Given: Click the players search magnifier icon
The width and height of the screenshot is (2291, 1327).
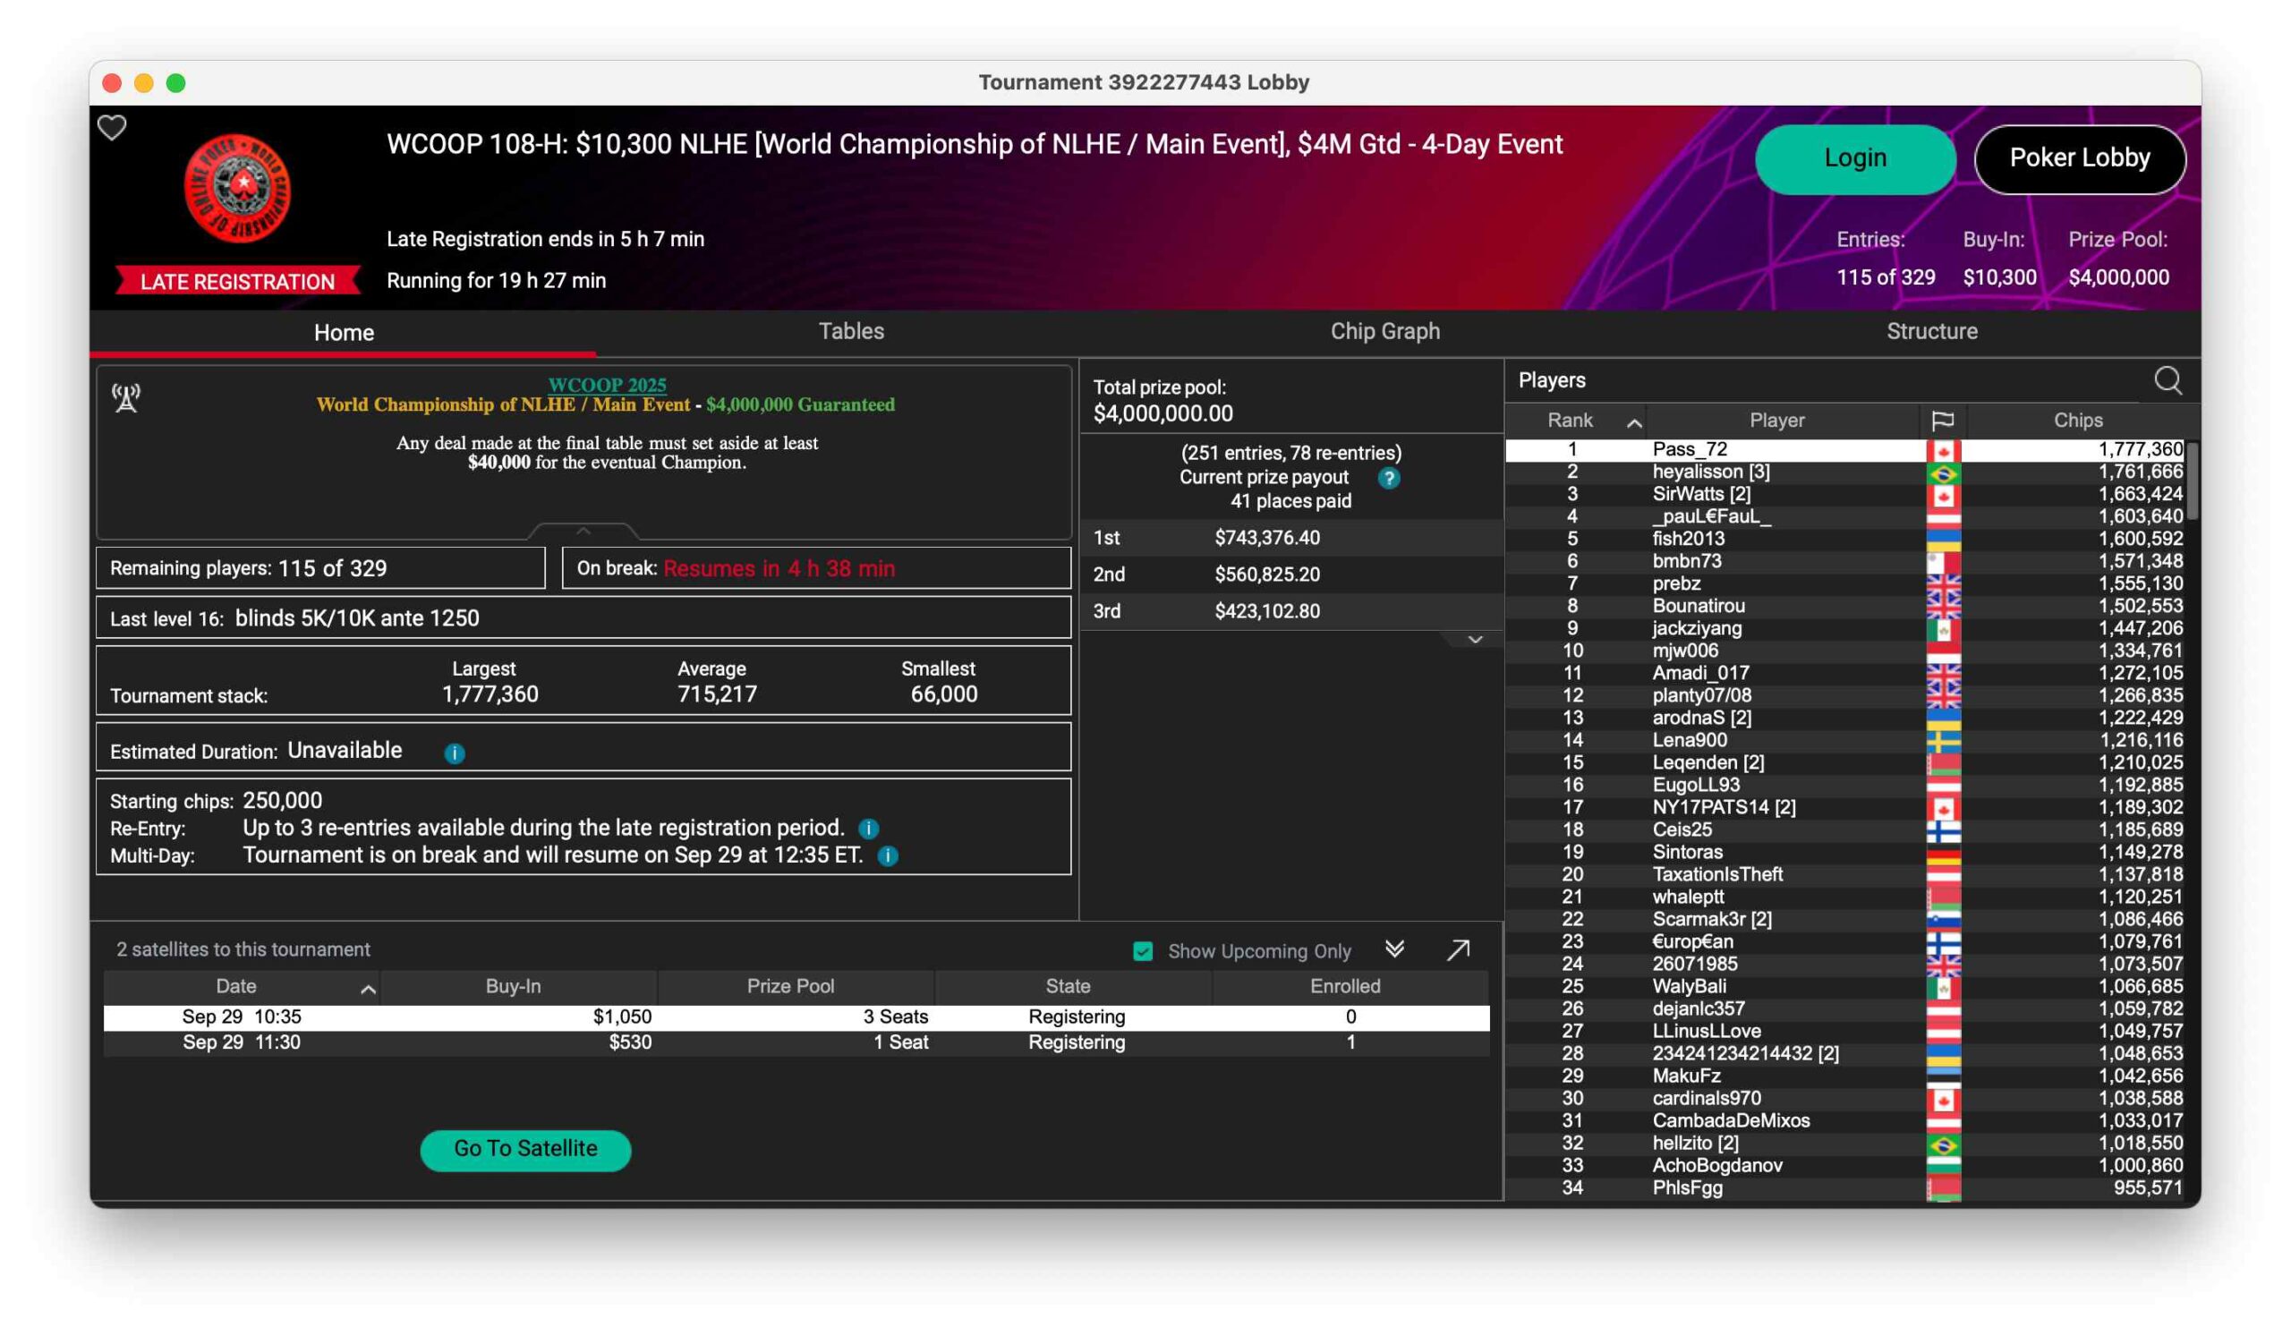Looking at the screenshot, I should 2168,381.
